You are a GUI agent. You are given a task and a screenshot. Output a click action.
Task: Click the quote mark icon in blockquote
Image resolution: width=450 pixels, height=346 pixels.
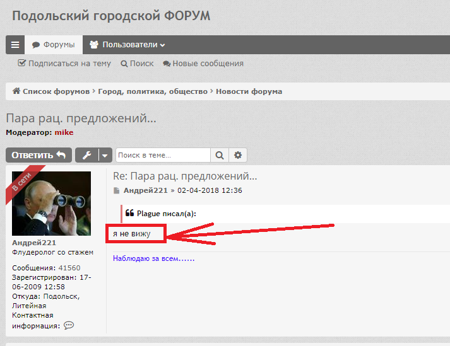pyautogui.click(x=129, y=213)
